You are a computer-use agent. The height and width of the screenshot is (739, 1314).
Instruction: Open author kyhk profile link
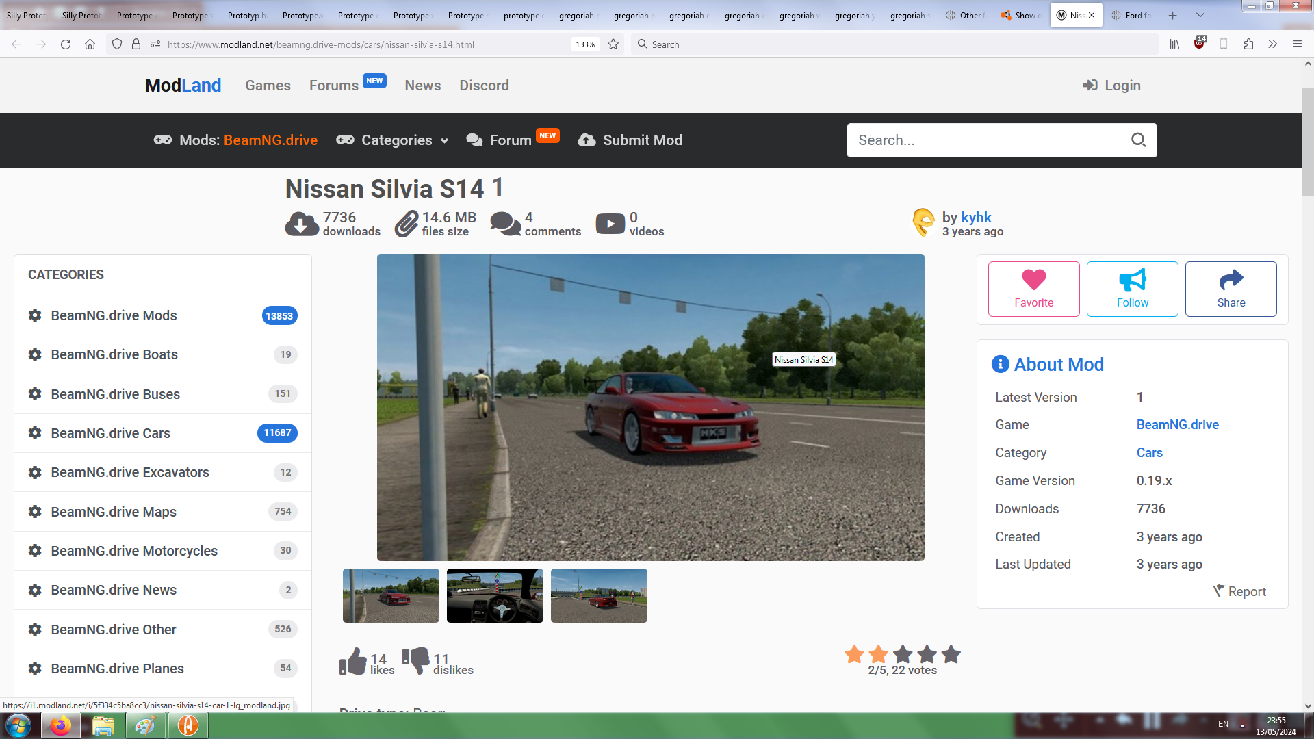[976, 217]
